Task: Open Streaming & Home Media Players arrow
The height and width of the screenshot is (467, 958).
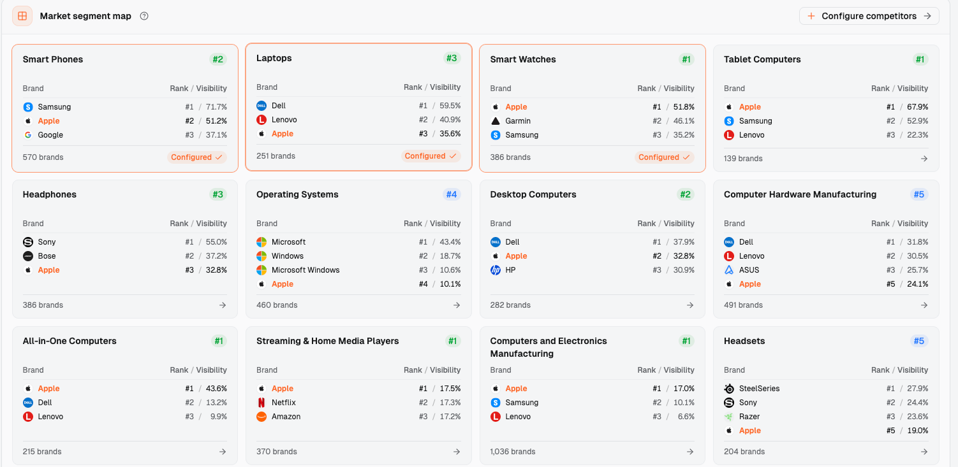Action: pyautogui.click(x=457, y=452)
